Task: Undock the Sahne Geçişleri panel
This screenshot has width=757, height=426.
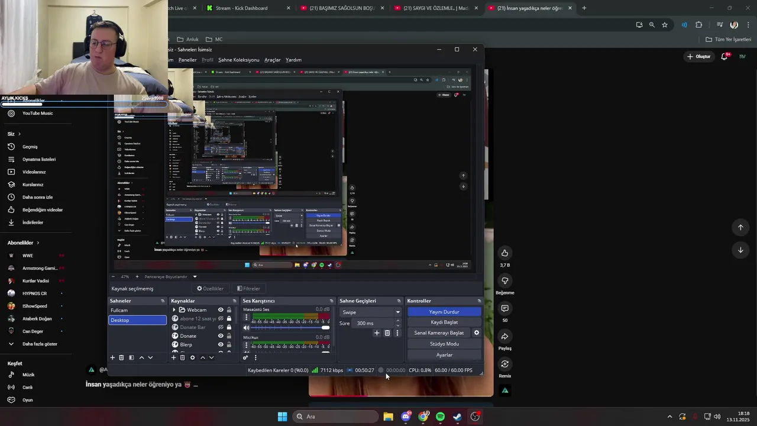Action: point(399,301)
